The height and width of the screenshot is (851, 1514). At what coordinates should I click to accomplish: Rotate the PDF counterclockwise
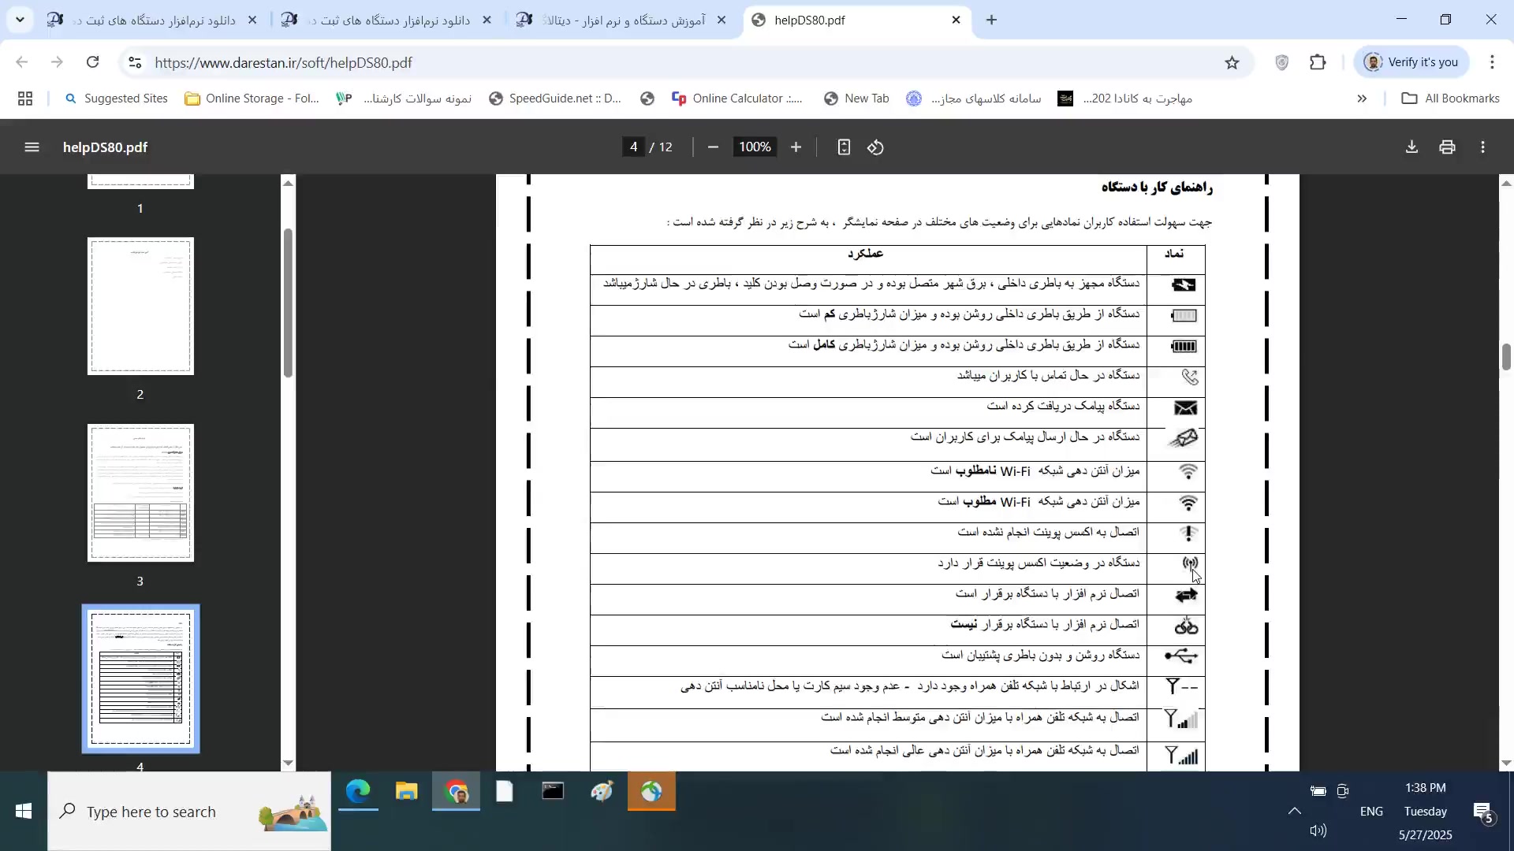point(876,147)
